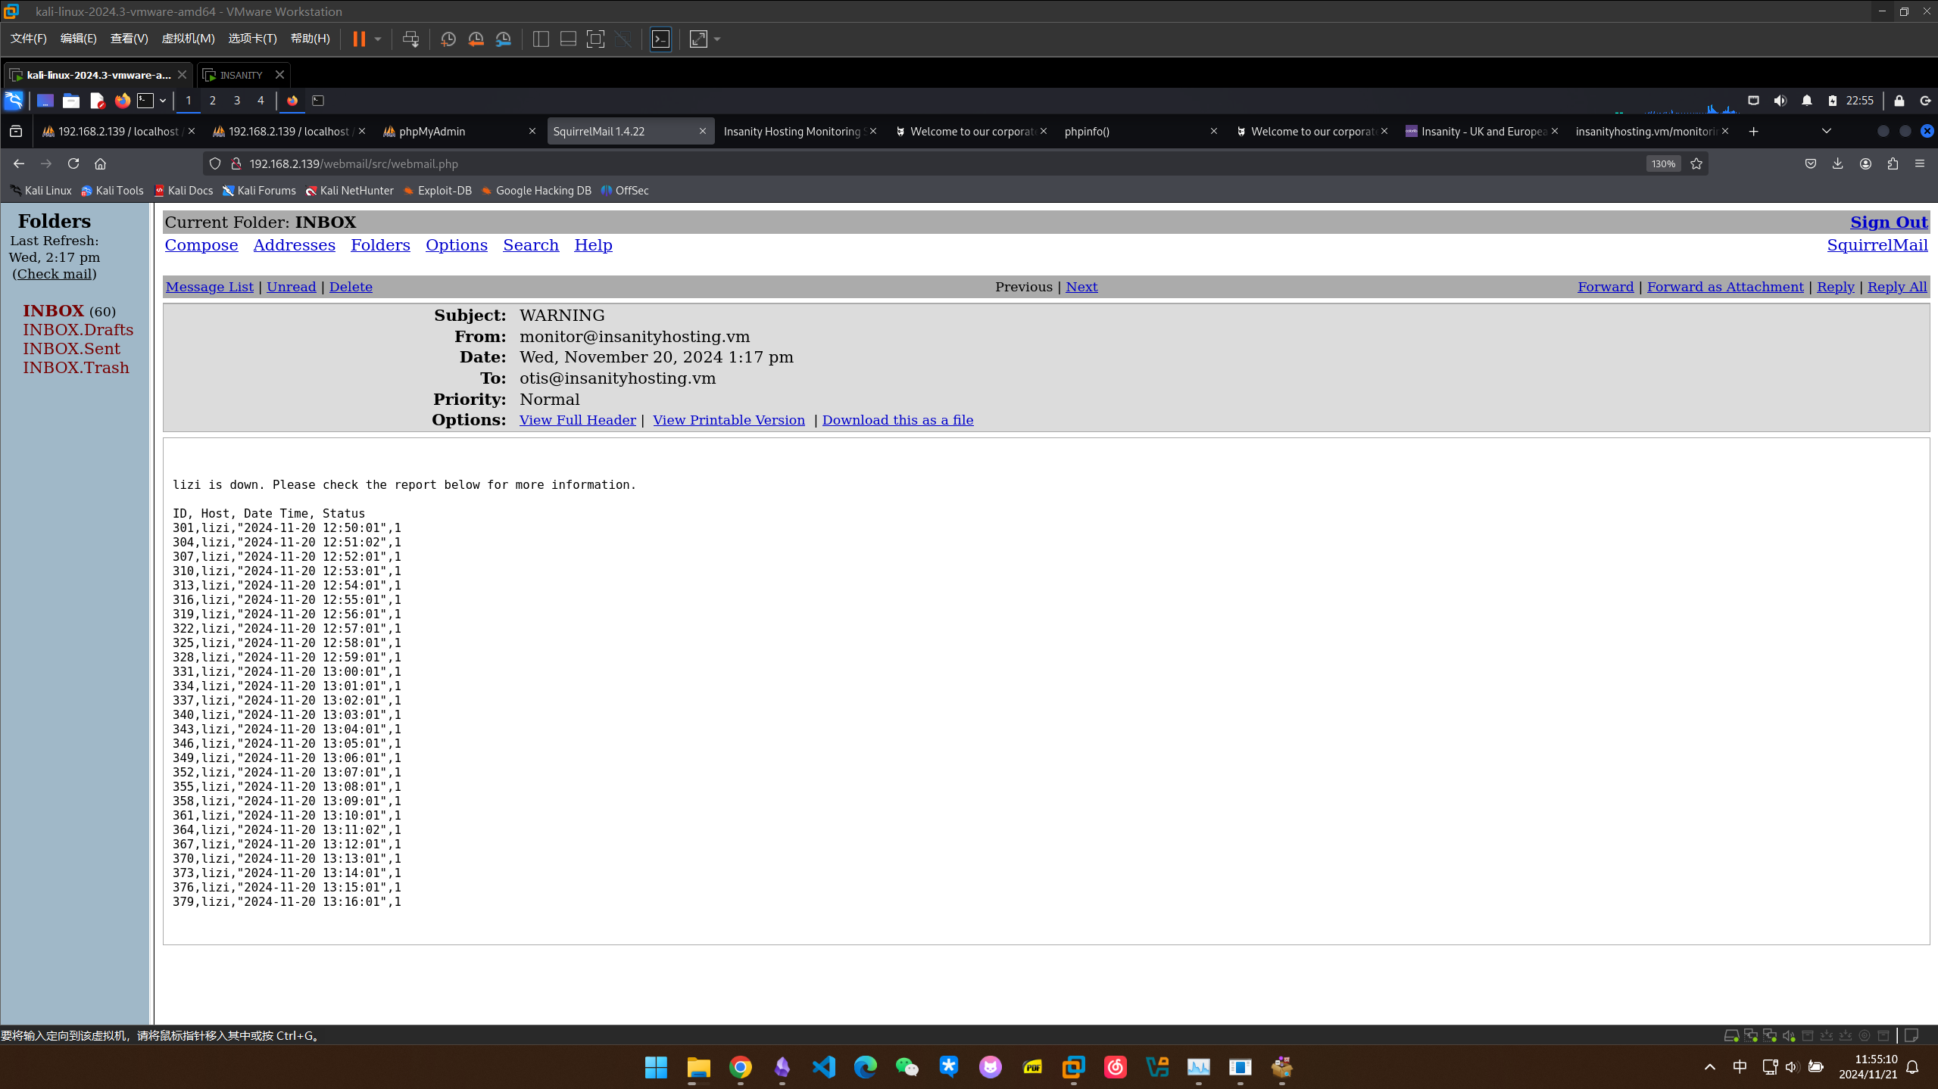Screen dimensions: 1938x1089
Task: Click View Full Header link
Action: pyautogui.click(x=577, y=420)
